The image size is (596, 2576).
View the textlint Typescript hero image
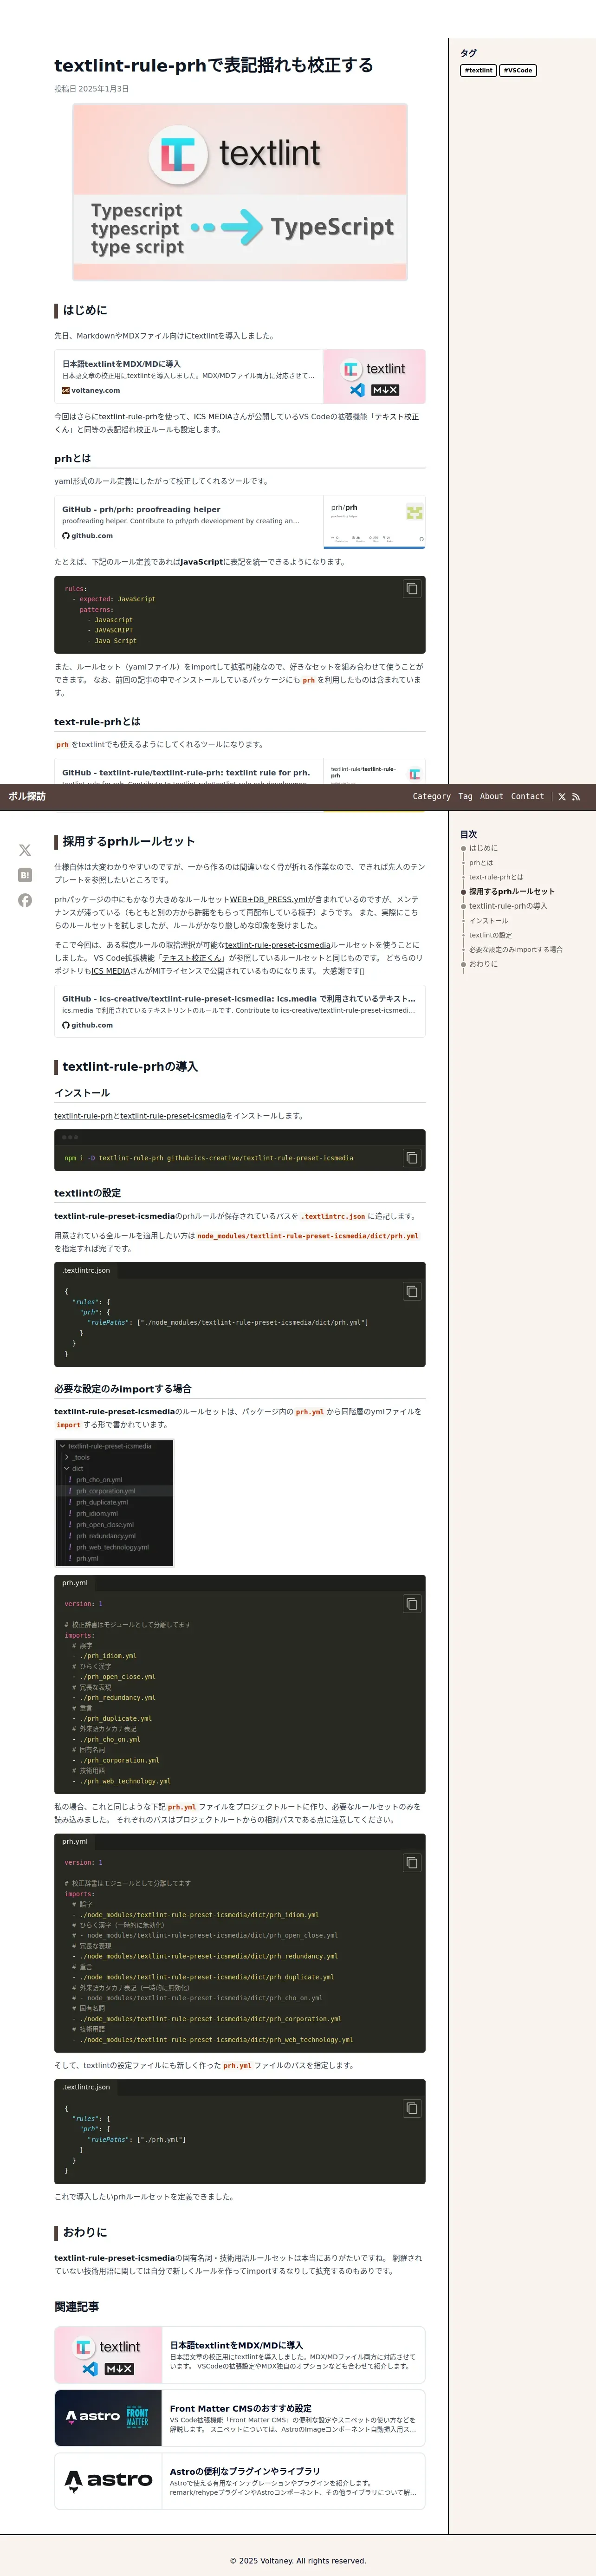pyautogui.click(x=240, y=192)
